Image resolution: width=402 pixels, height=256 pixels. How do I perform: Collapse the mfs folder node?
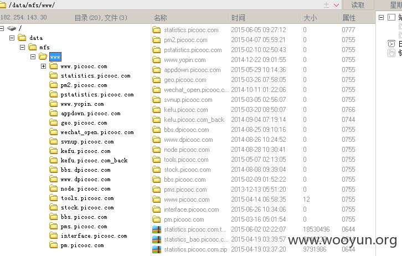(22, 48)
